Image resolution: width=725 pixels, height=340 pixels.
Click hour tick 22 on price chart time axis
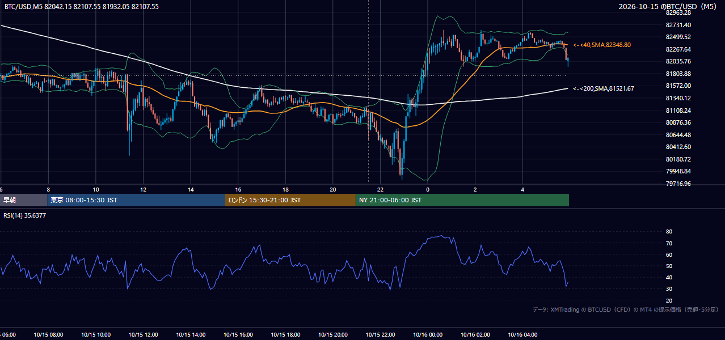(x=380, y=190)
